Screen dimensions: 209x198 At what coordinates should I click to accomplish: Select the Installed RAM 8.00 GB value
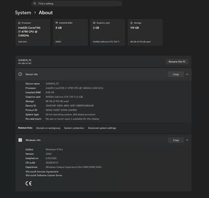(x=50, y=93)
